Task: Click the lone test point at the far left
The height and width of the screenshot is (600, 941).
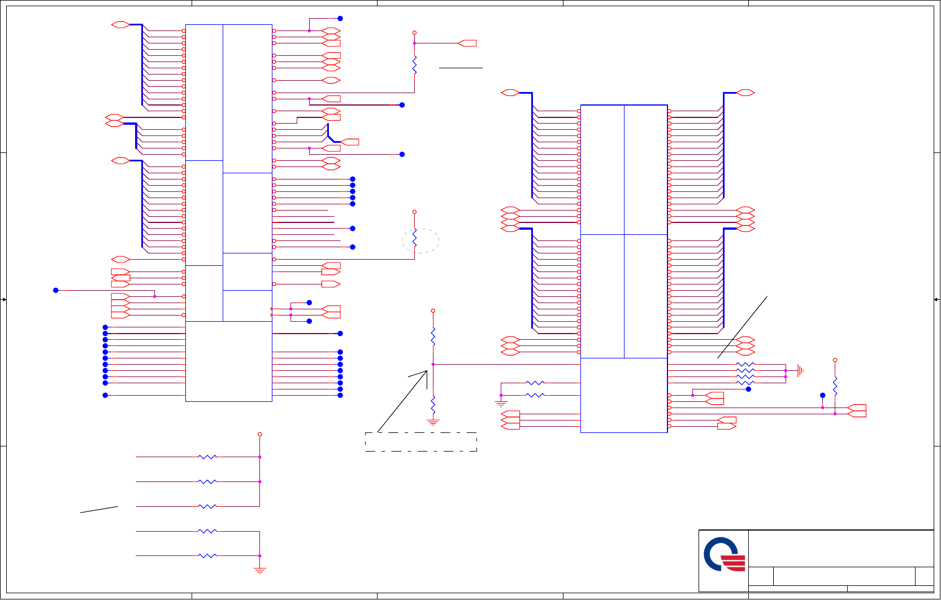Action: coord(56,291)
